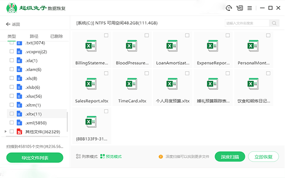The height and width of the screenshot is (178, 285).
Task: Click the orange deep scan info icon
Action: pos(161,157)
